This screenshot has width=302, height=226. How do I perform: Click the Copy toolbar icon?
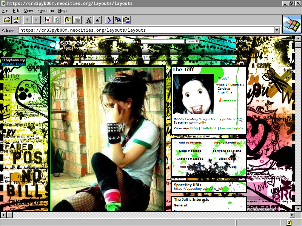tap(118, 20)
